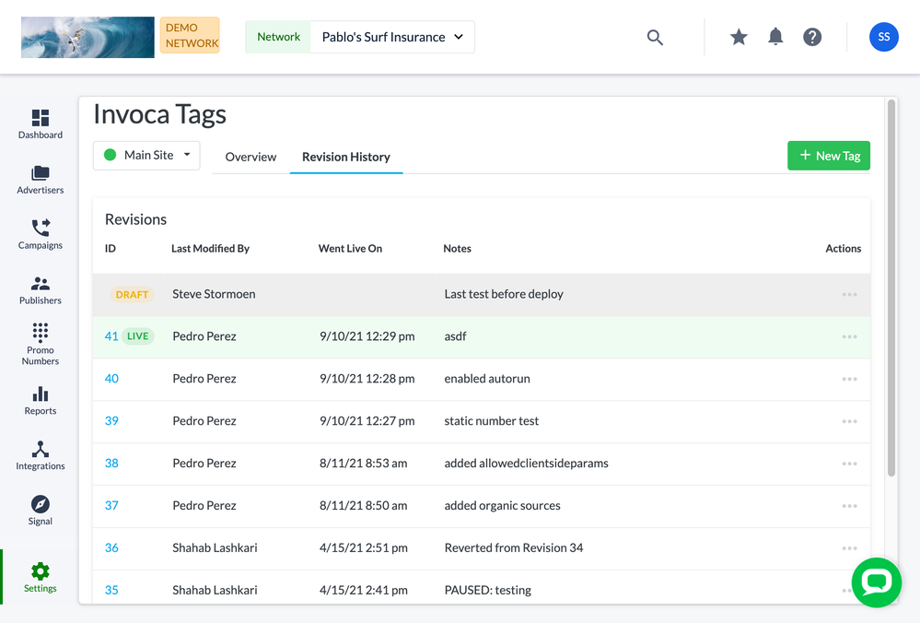Click the Went Live On column header
This screenshot has width=920, height=623.
coord(350,249)
